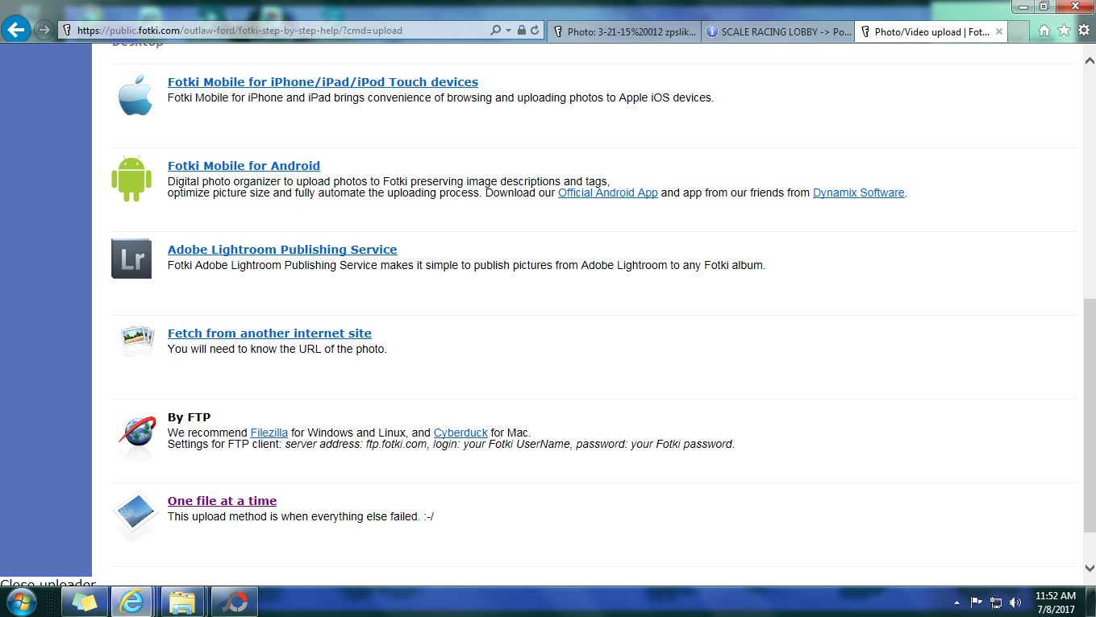Open Adobe Lightroom Publishing Service link
The height and width of the screenshot is (617, 1096).
pos(282,250)
